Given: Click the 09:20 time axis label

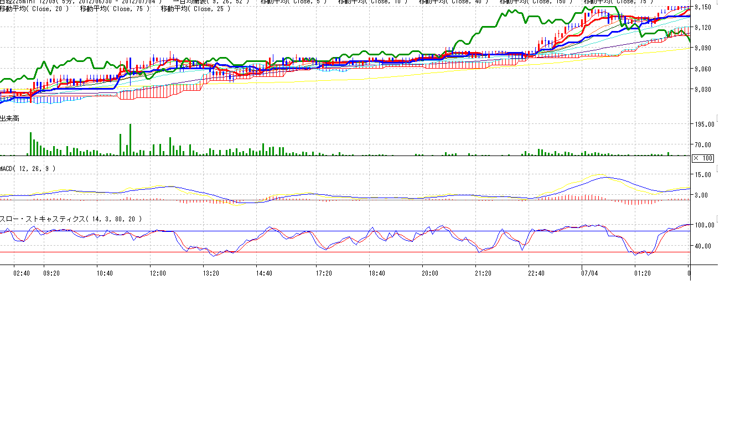Looking at the screenshot, I should pos(51,273).
